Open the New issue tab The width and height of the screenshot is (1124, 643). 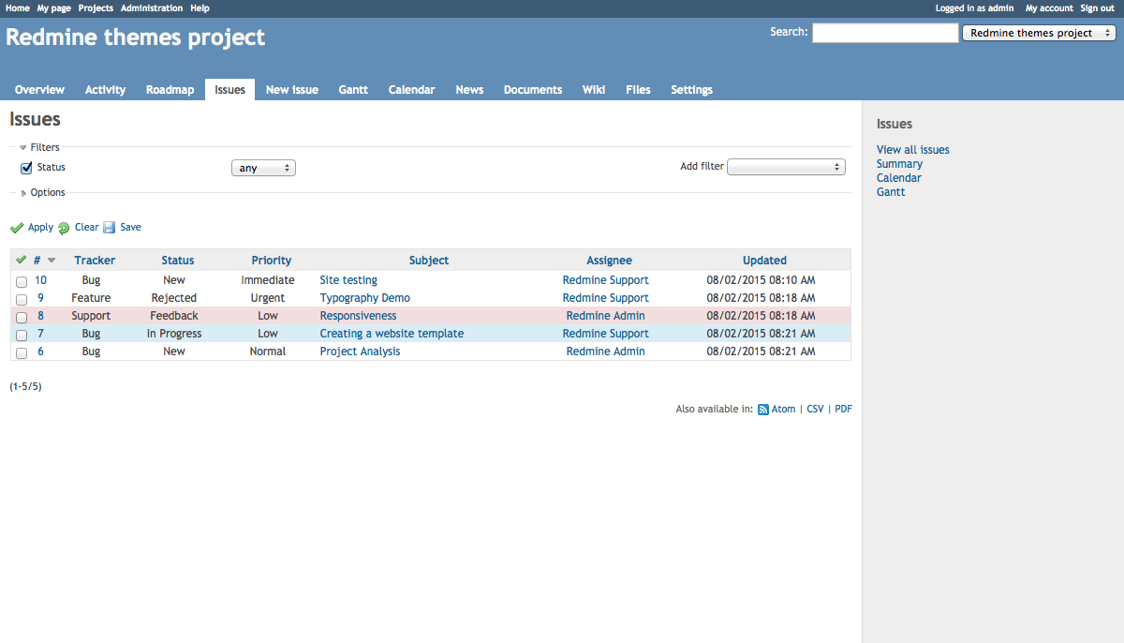[x=292, y=90]
